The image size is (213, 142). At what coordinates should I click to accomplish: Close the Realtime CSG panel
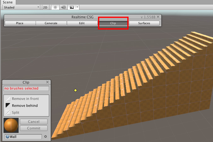click(158, 17)
